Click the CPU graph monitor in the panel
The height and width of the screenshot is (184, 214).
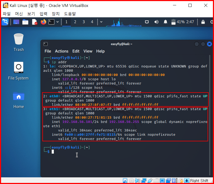(x=124, y=22)
